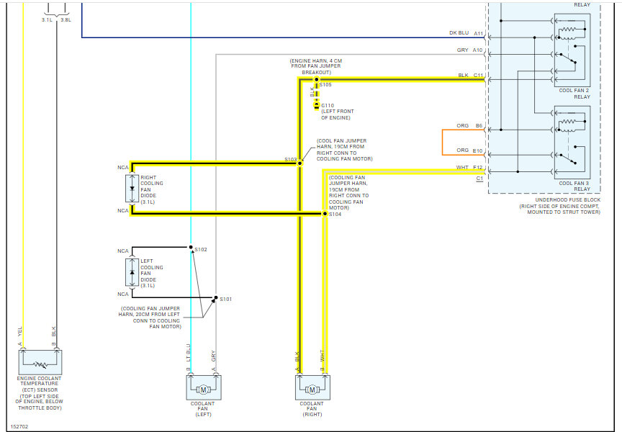Screen dimensions: 622x432
Task: Click the "B6" terminal label
Action: click(x=479, y=126)
